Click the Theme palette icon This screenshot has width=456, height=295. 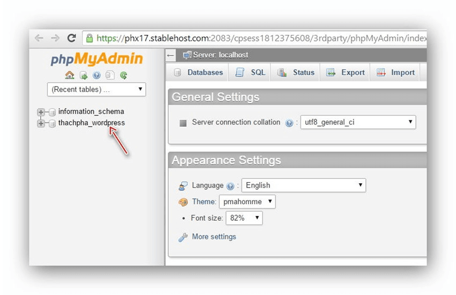[x=183, y=202]
